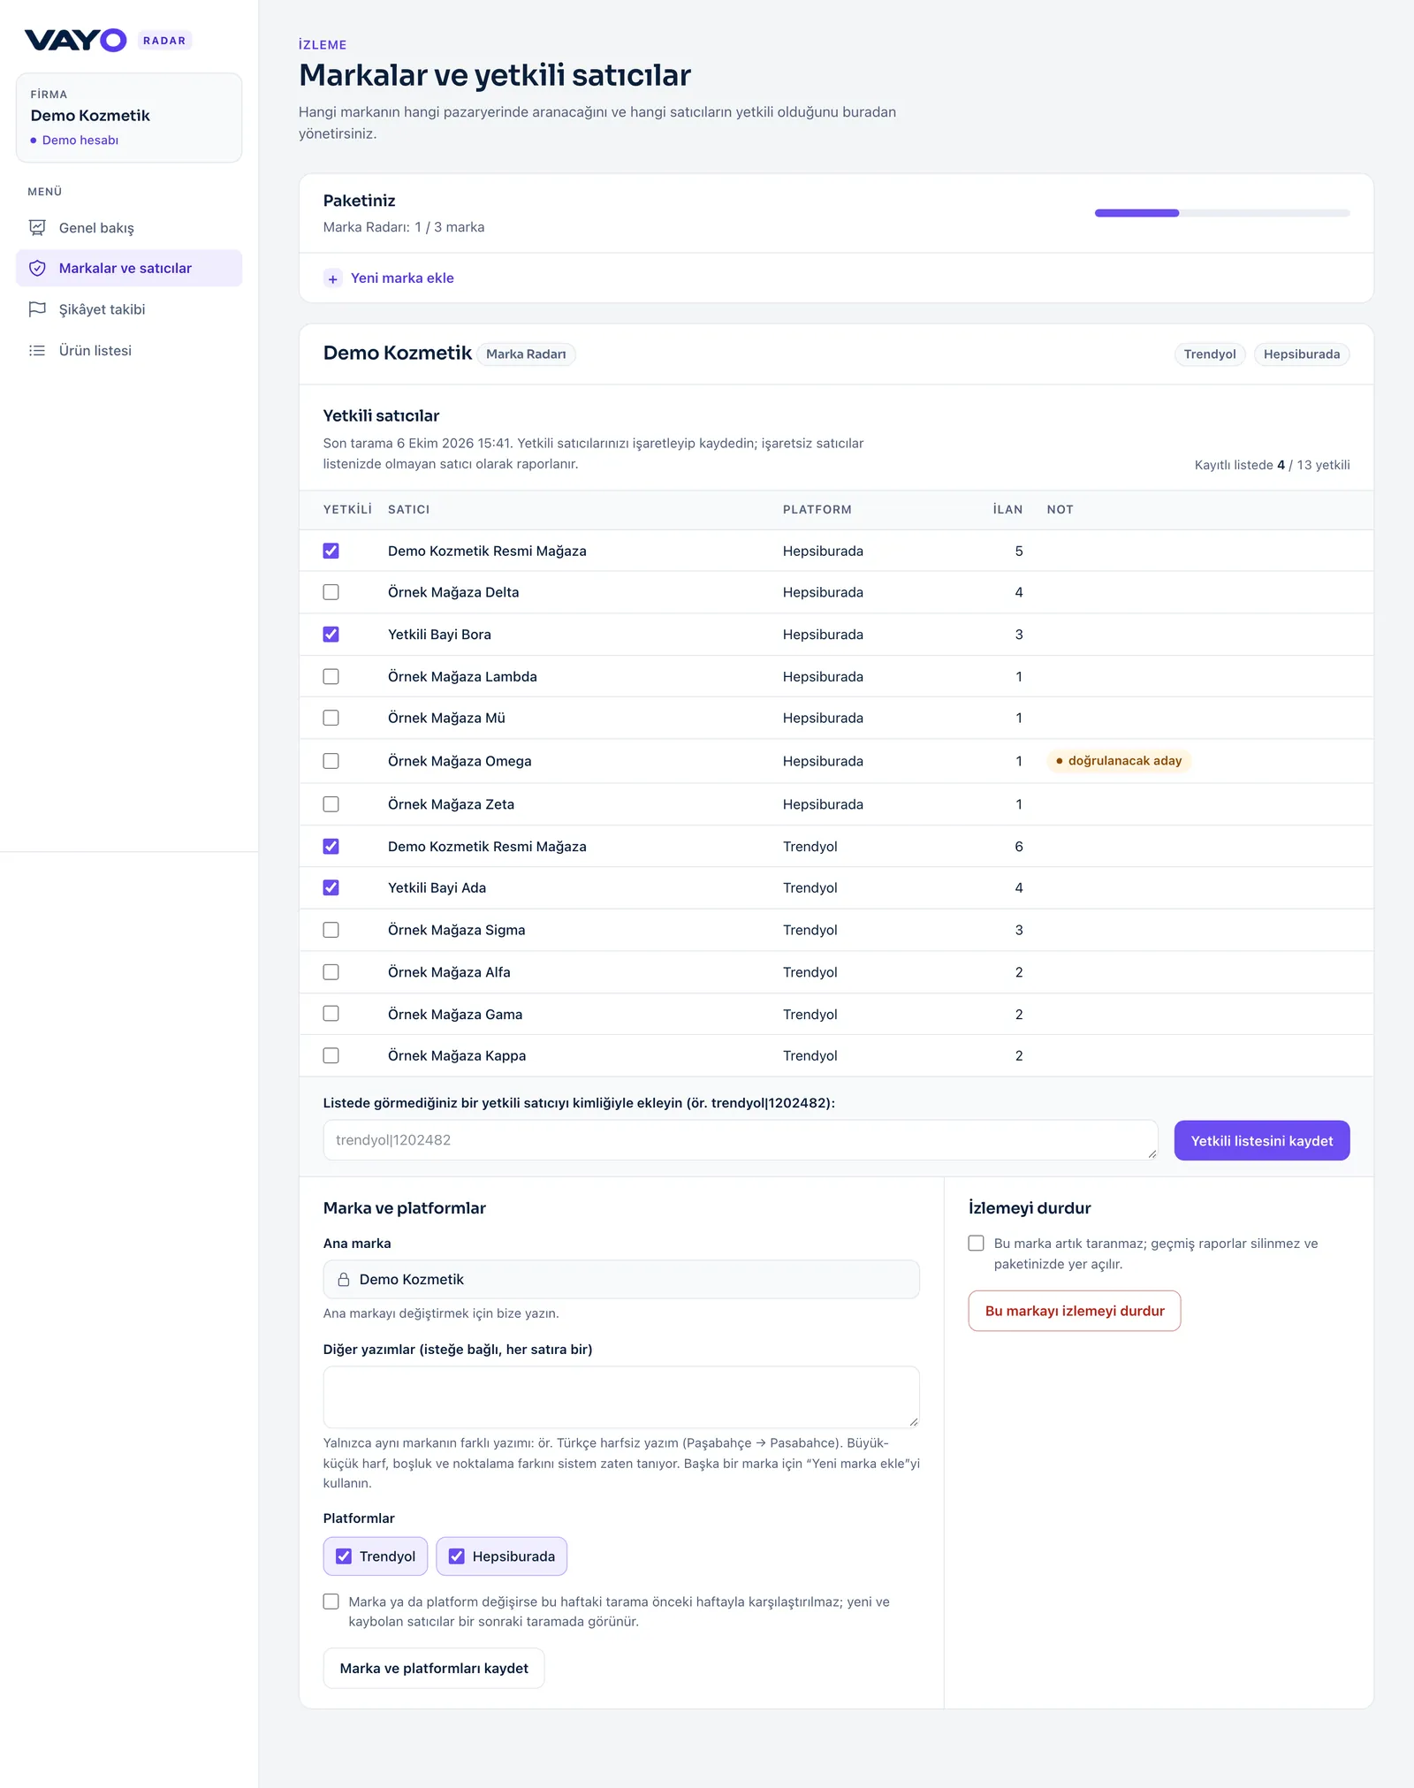
Task: Click the shield icon beside Markalar ve satıcılar
Action: click(x=37, y=269)
